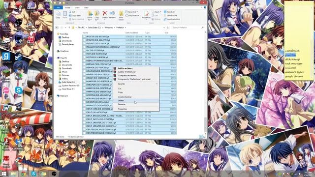315x177 pixels.
Task: Click the Back navigation arrow
Action: [57, 28]
